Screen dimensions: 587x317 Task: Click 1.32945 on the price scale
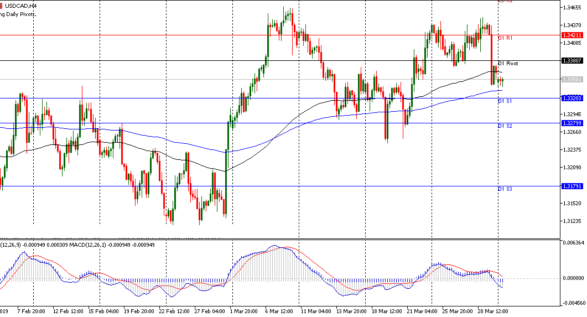coord(572,114)
